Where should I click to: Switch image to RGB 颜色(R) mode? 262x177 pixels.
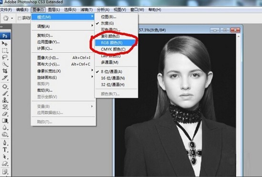tap(116, 43)
